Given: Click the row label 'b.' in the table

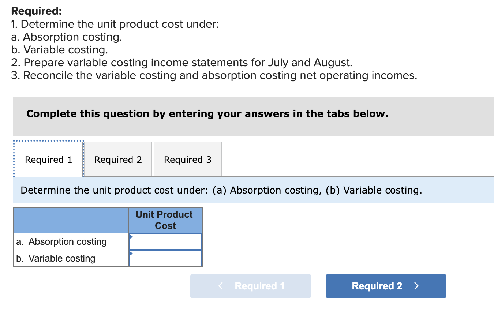Looking at the screenshot, I should click(x=19, y=258).
